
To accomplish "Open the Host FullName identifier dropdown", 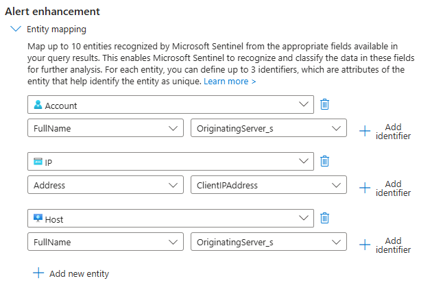I will tap(106, 242).
